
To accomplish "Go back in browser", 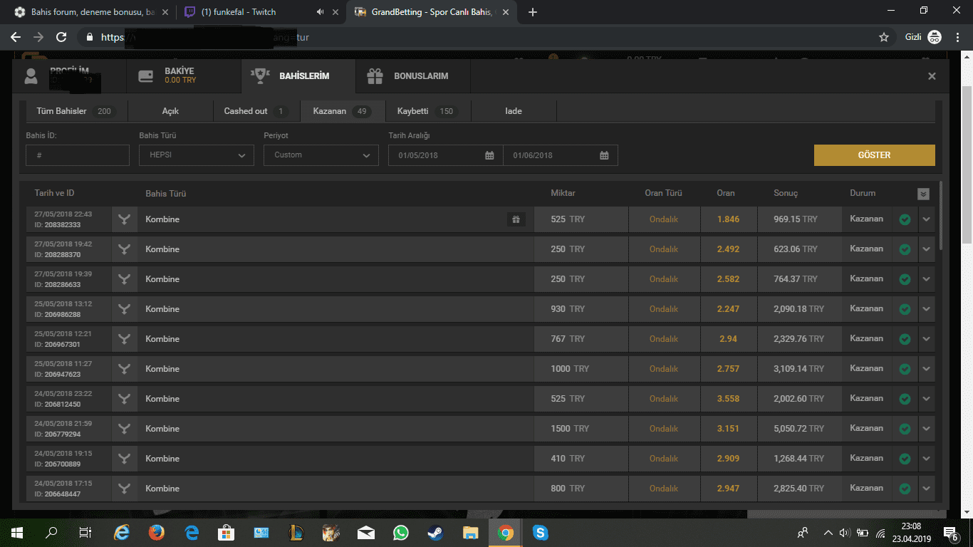I will (x=16, y=37).
